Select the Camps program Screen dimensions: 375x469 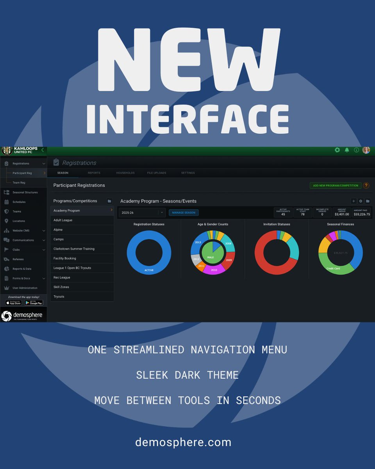pos(82,239)
